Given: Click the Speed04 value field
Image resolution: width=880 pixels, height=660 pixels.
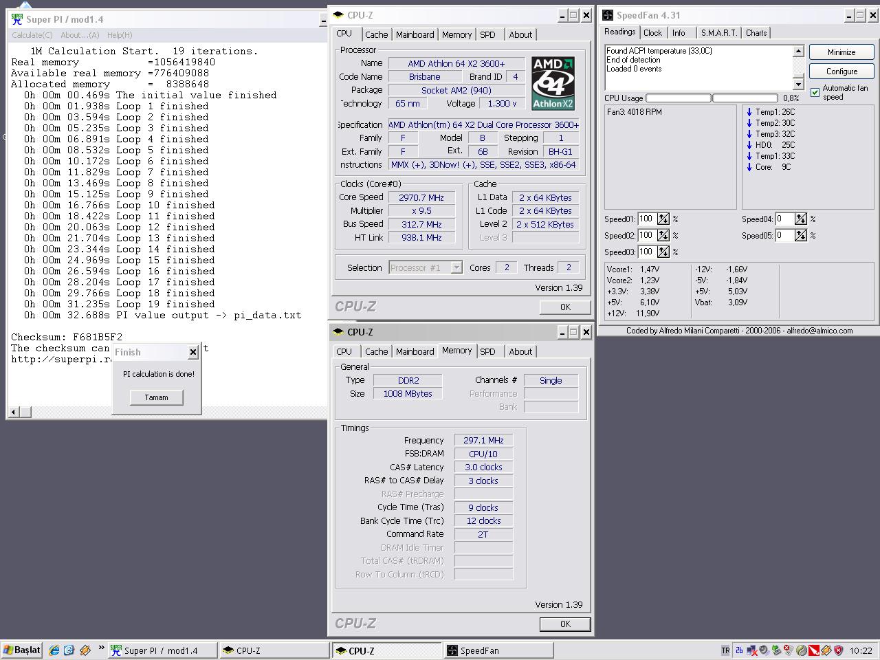Looking at the screenshot, I should point(784,219).
